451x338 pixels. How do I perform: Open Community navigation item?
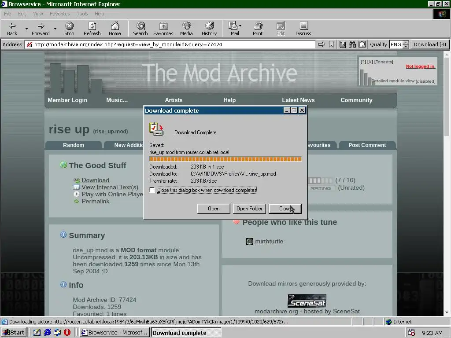(x=356, y=100)
